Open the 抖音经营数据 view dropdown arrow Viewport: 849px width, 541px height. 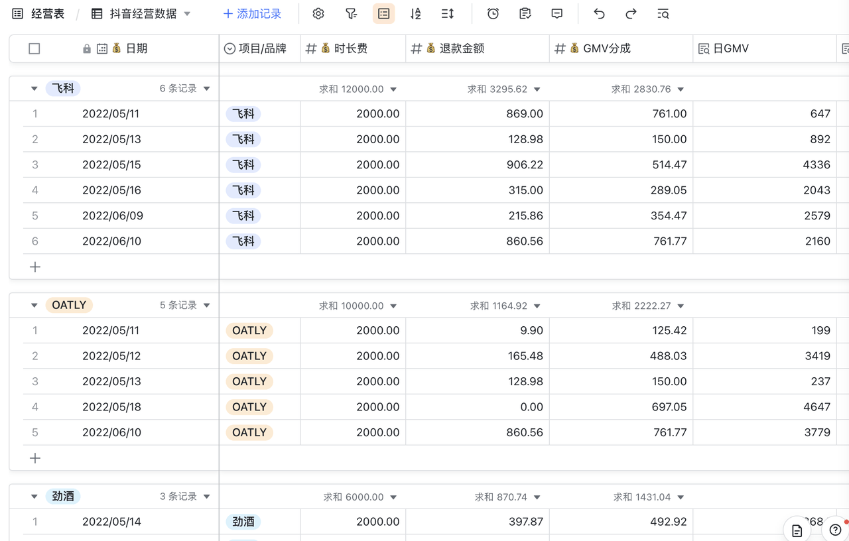pos(187,14)
